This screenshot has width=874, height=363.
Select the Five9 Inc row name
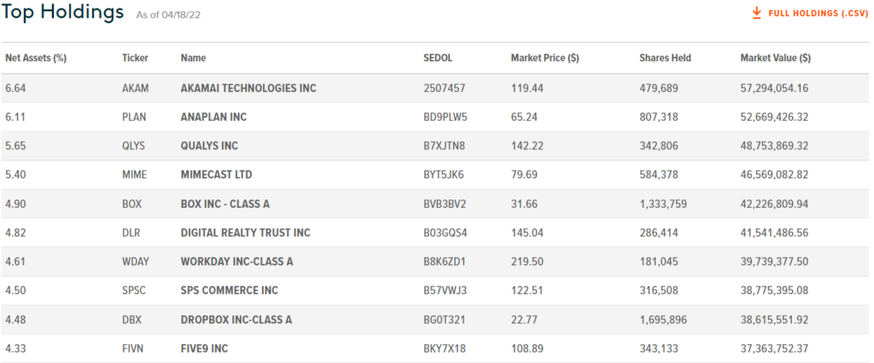coord(204,349)
